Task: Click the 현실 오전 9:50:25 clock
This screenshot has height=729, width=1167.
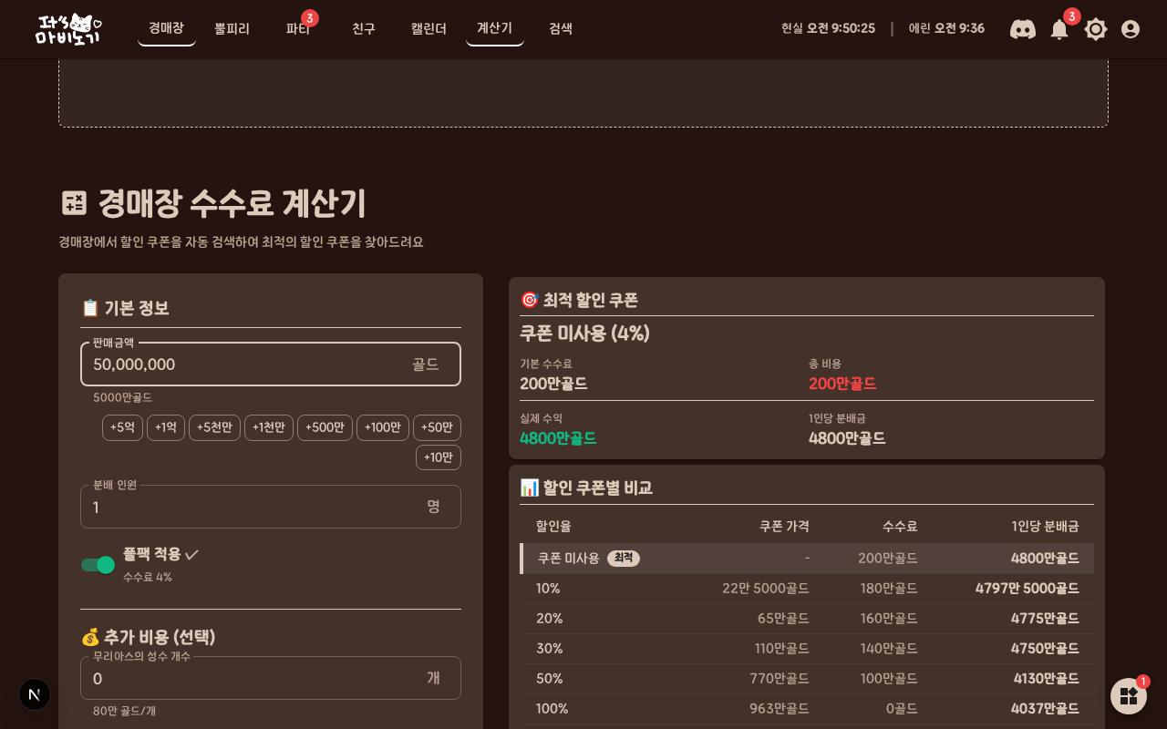Action: (x=828, y=29)
